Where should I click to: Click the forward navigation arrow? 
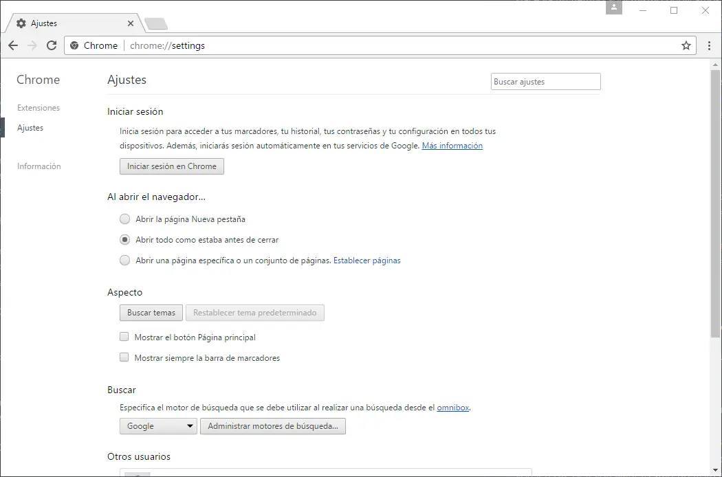pos(32,45)
